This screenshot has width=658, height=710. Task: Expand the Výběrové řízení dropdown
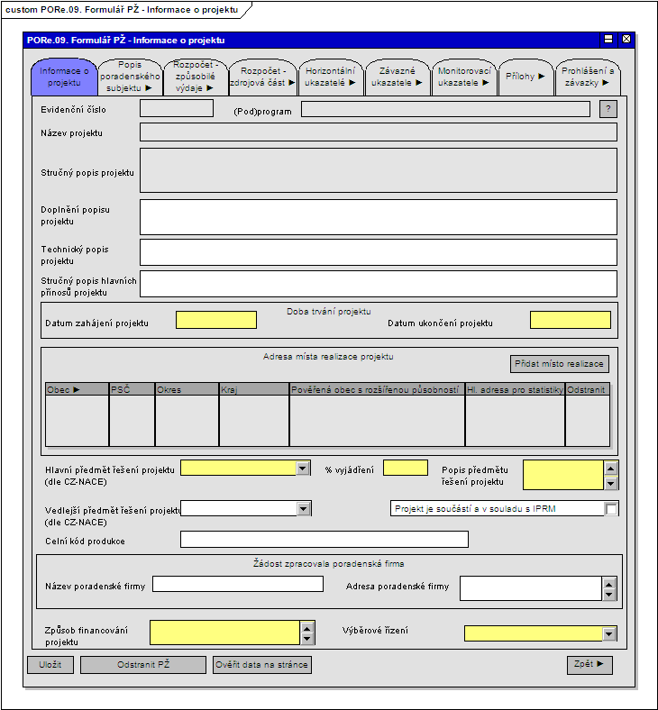coord(609,634)
